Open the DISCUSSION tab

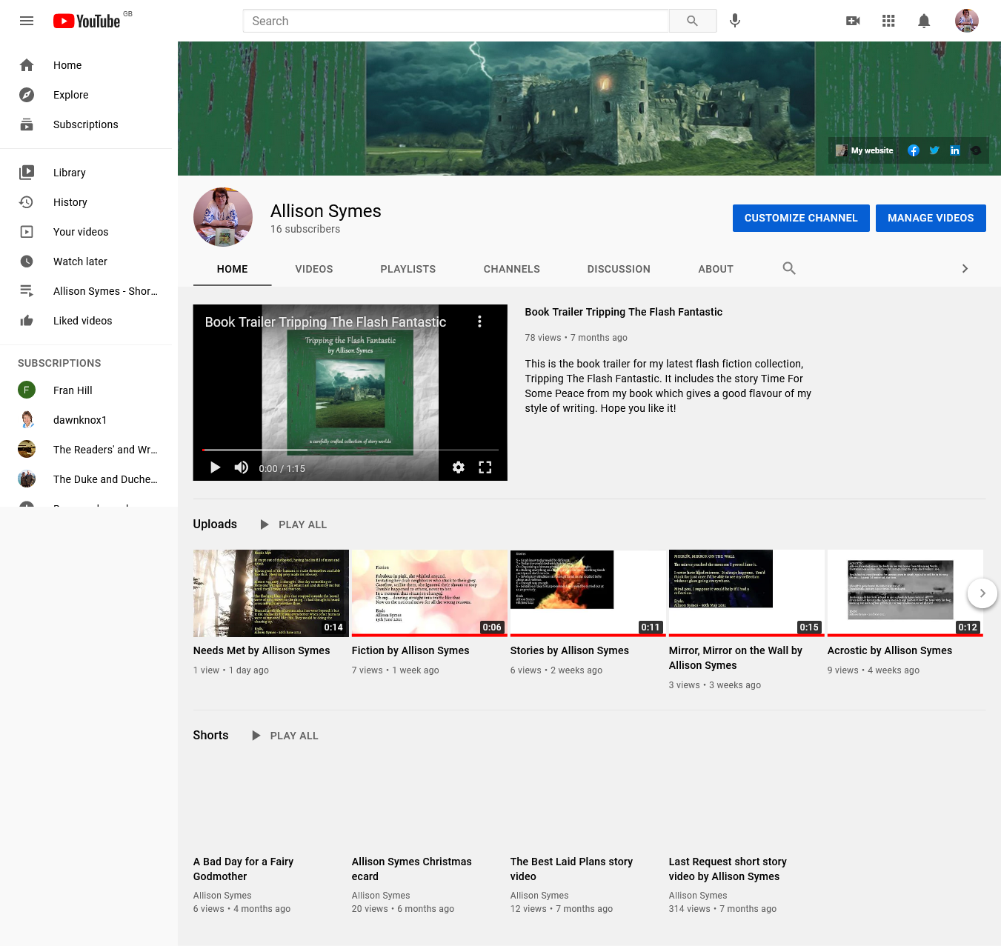click(x=619, y=269)
